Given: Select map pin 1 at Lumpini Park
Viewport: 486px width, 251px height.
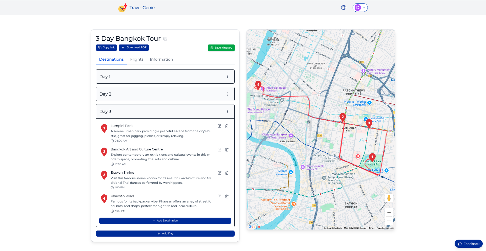Looking at the screenshot, I should tap(372, 157).
